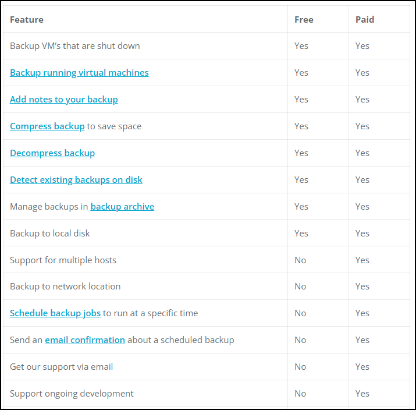Select the Free column header
Viewport: 416px width, 410px height.
[x=304, y=20]
